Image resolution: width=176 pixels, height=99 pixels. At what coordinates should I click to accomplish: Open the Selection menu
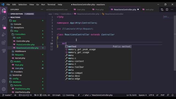[23, 4]
